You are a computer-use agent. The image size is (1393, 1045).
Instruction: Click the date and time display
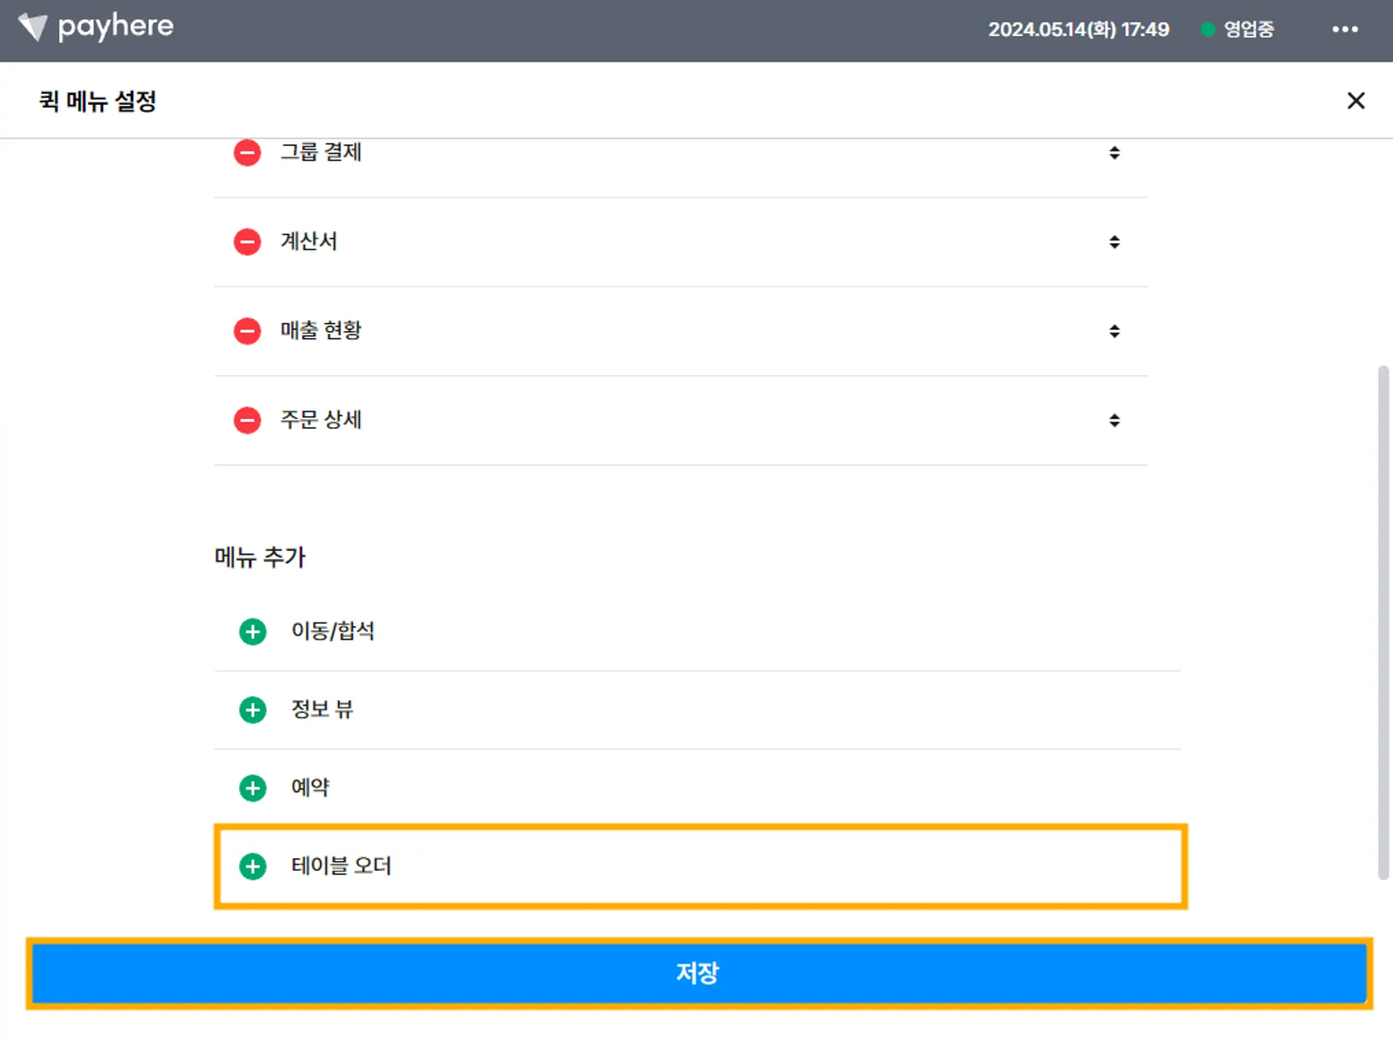[x=1078, y=29]
